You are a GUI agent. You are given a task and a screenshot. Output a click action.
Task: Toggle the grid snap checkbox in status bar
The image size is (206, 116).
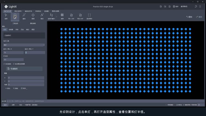pos(166,105)
